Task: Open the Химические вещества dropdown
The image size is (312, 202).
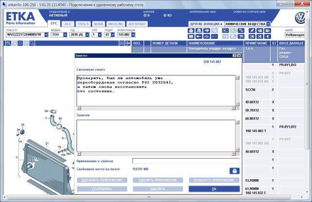Action: [x=268, y=24]
